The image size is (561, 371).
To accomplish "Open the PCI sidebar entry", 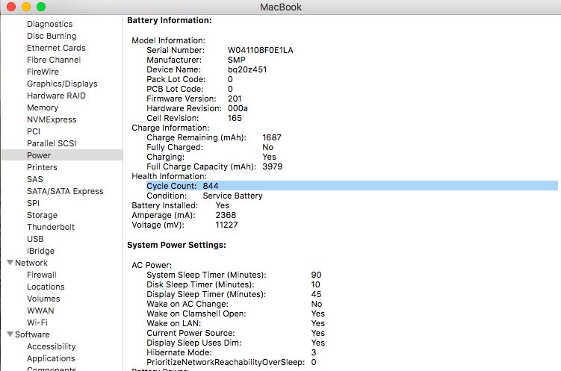I will pyautogui.click(x=34, y=131).
